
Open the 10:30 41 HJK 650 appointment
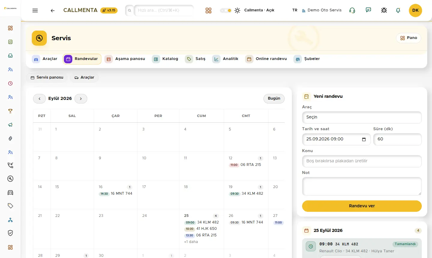(201, 229)
